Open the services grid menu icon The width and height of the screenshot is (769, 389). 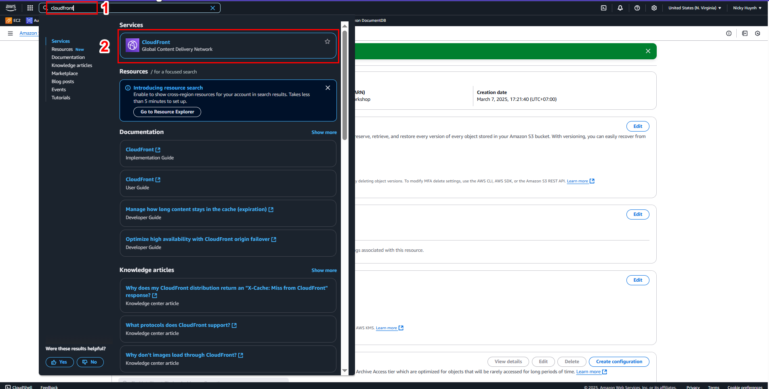pyautogui.click(x=30, y=8)
